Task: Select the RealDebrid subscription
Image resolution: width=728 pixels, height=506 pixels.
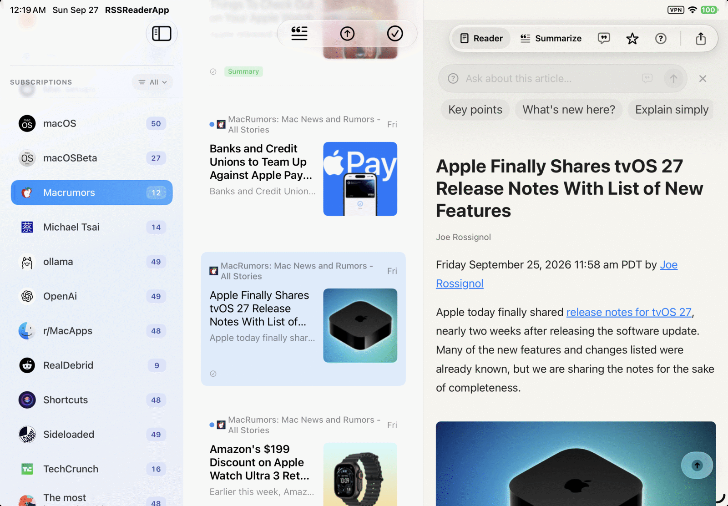Action: 92,365
